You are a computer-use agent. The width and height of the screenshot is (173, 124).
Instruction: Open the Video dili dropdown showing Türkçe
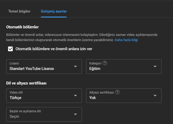point(44,96)
